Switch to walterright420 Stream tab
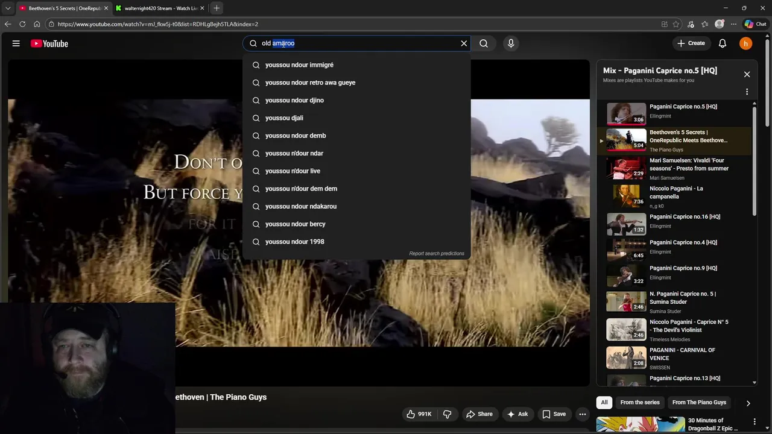The image size is (772, 434). [160, 8]
